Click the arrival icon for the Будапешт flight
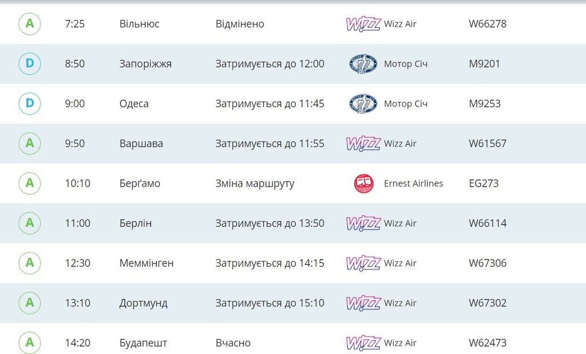This screenshot has width=586, height=354. 30,343
